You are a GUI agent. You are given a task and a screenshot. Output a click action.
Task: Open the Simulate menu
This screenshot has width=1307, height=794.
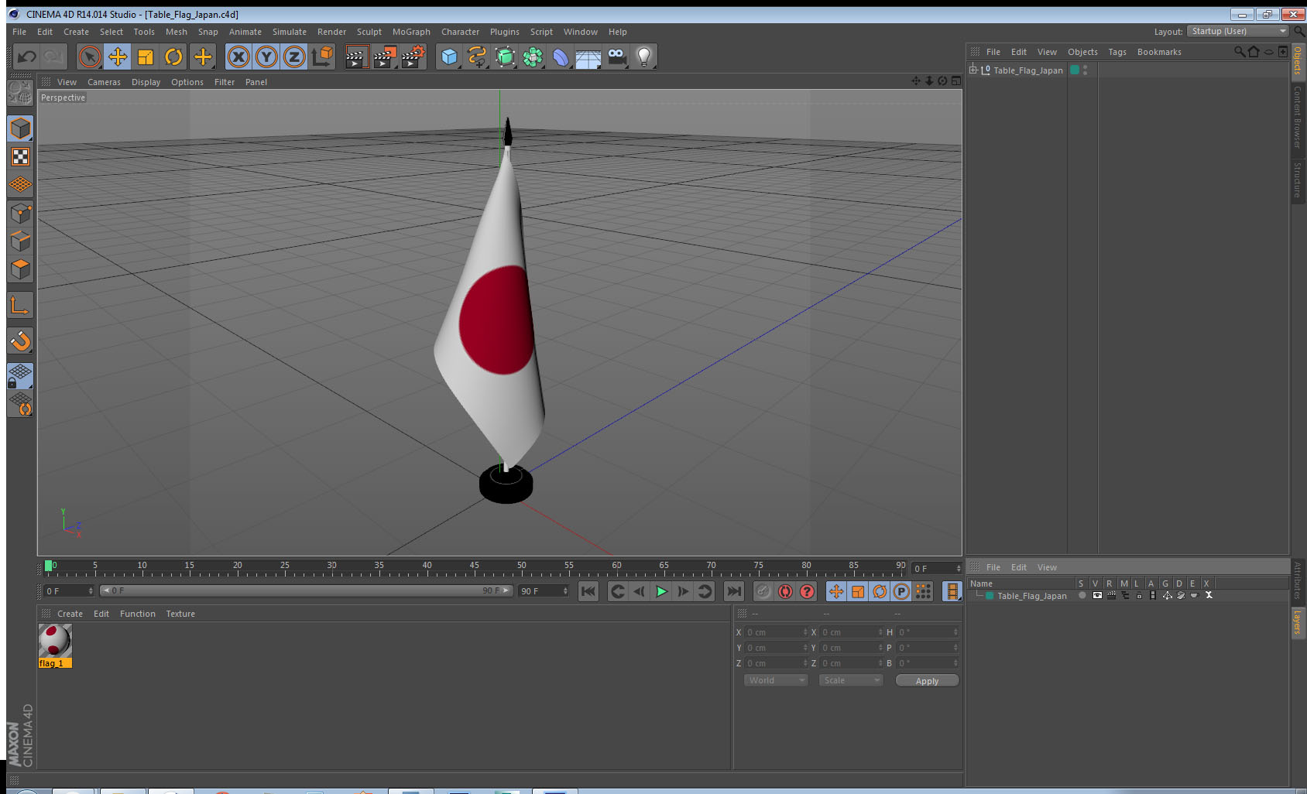(290, 32)
